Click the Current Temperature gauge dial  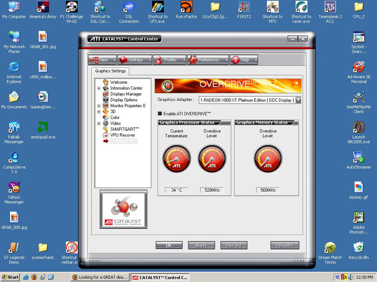click(x=176, y=159)
